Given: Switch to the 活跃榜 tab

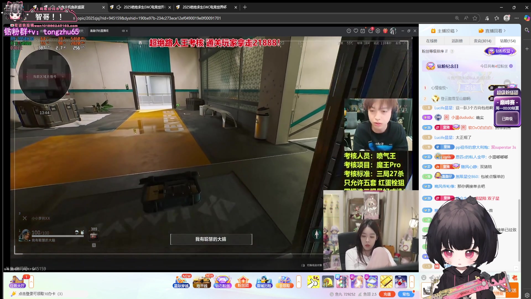Looking at the screenshot, I should 457,41.
